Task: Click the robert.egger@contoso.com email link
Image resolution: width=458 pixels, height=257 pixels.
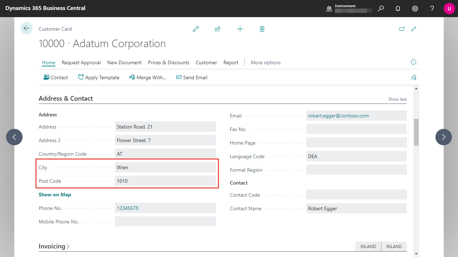Action: click(338, 116)
